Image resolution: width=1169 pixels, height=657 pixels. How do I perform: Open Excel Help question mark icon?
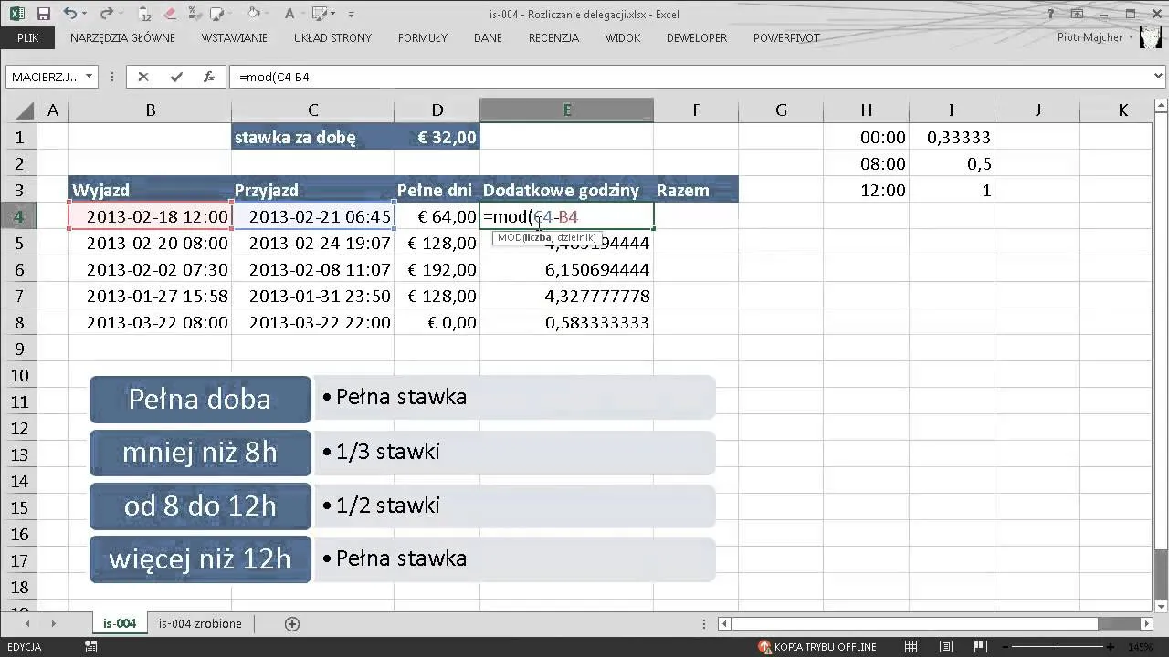tap(1051, 14)
